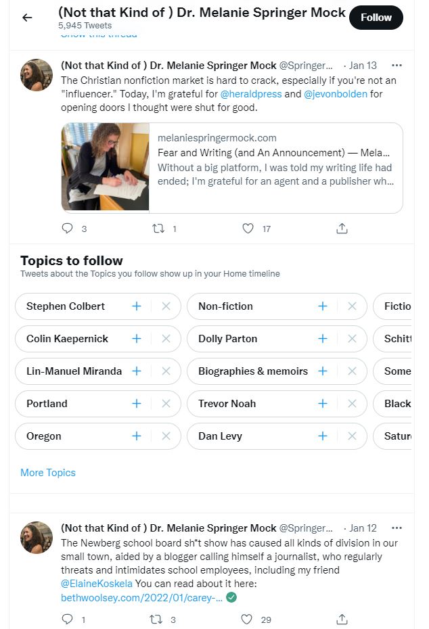Open the bethwoolsey.com article link

tap(141, 598)
